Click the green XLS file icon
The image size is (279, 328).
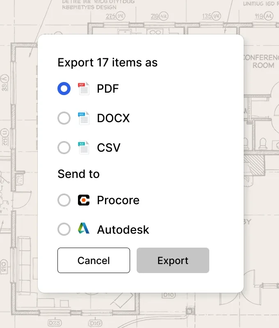click(84, 148)
